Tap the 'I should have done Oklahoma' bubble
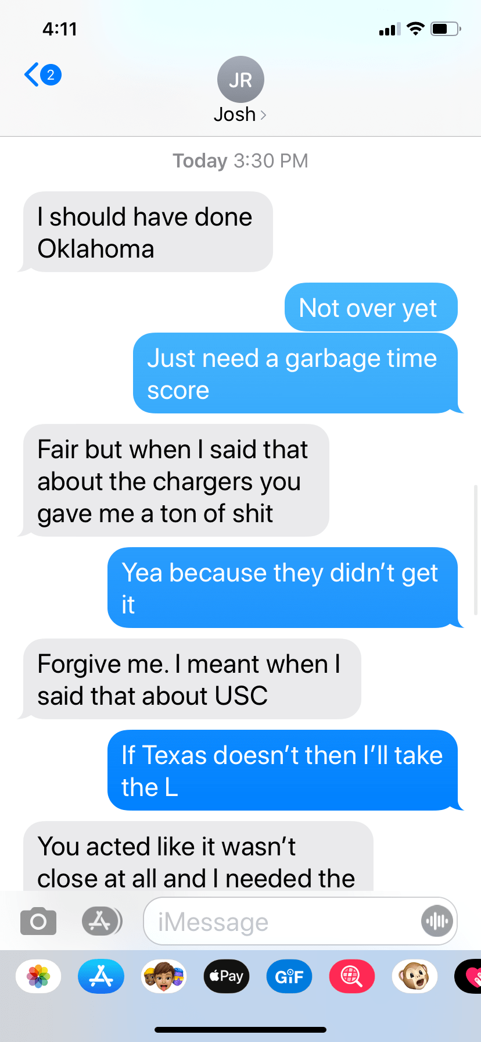The height and width of the screenshot is (1042, 481). [148, 232]
